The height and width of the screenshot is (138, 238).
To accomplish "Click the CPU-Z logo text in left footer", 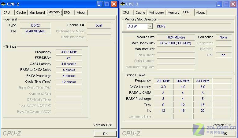I will (12, 133).
